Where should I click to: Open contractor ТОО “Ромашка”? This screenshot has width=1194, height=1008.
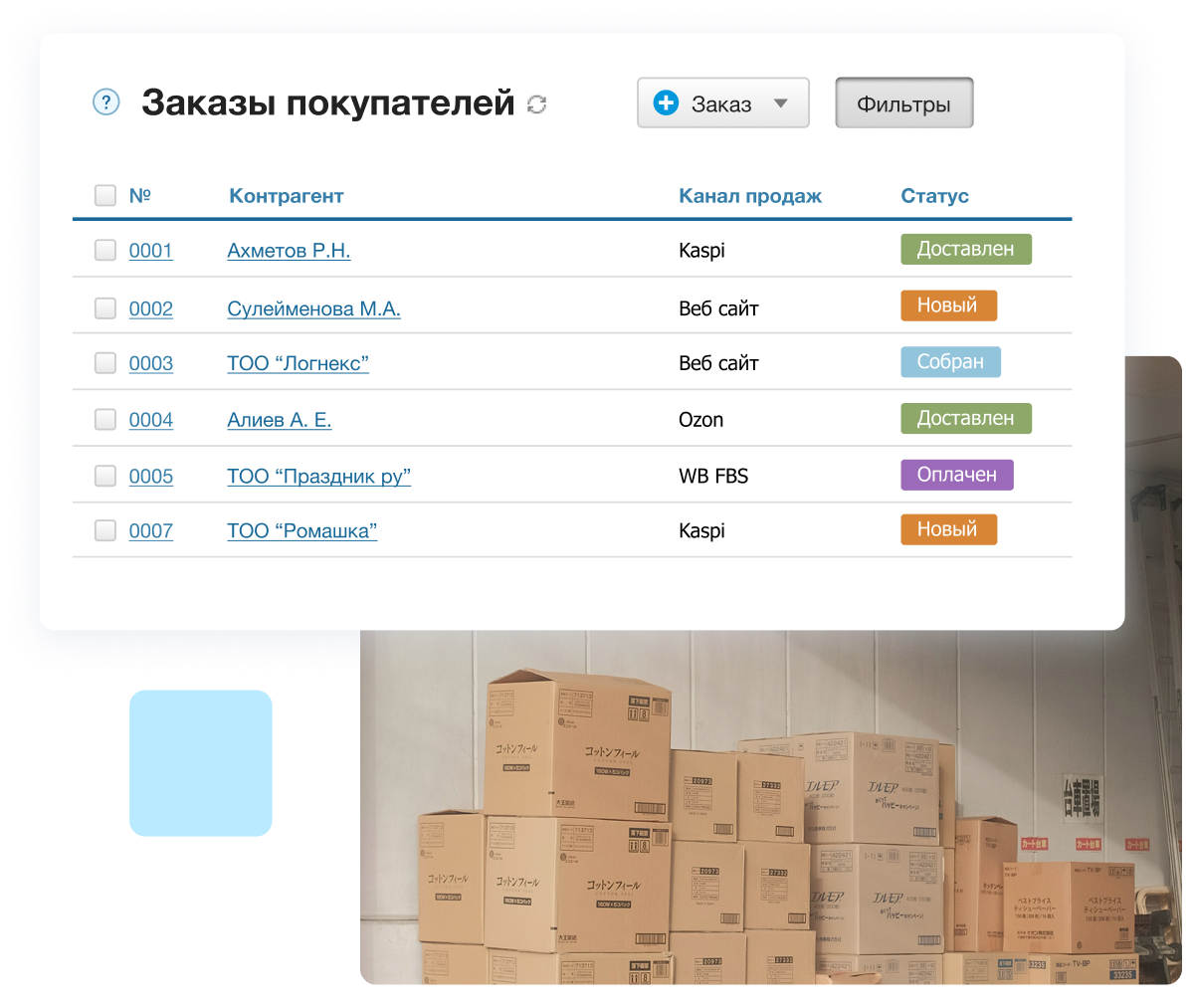(301, 531)
